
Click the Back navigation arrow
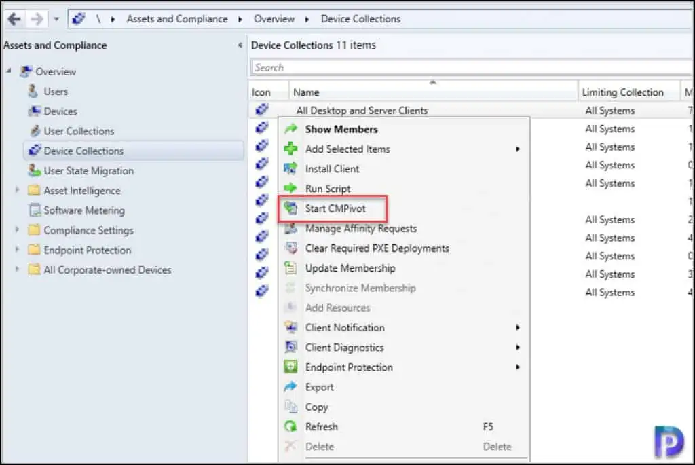(x=14, y=19)
